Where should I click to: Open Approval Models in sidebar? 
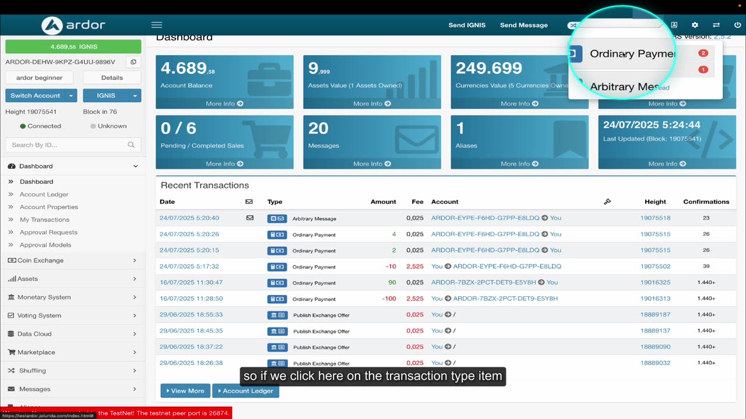pos(45,245)
